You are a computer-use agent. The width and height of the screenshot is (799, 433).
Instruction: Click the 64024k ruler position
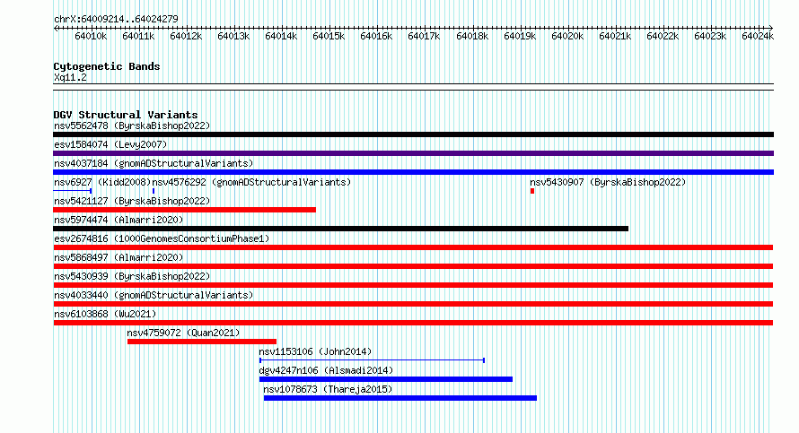pyautogui.click(x=758, y=36)
